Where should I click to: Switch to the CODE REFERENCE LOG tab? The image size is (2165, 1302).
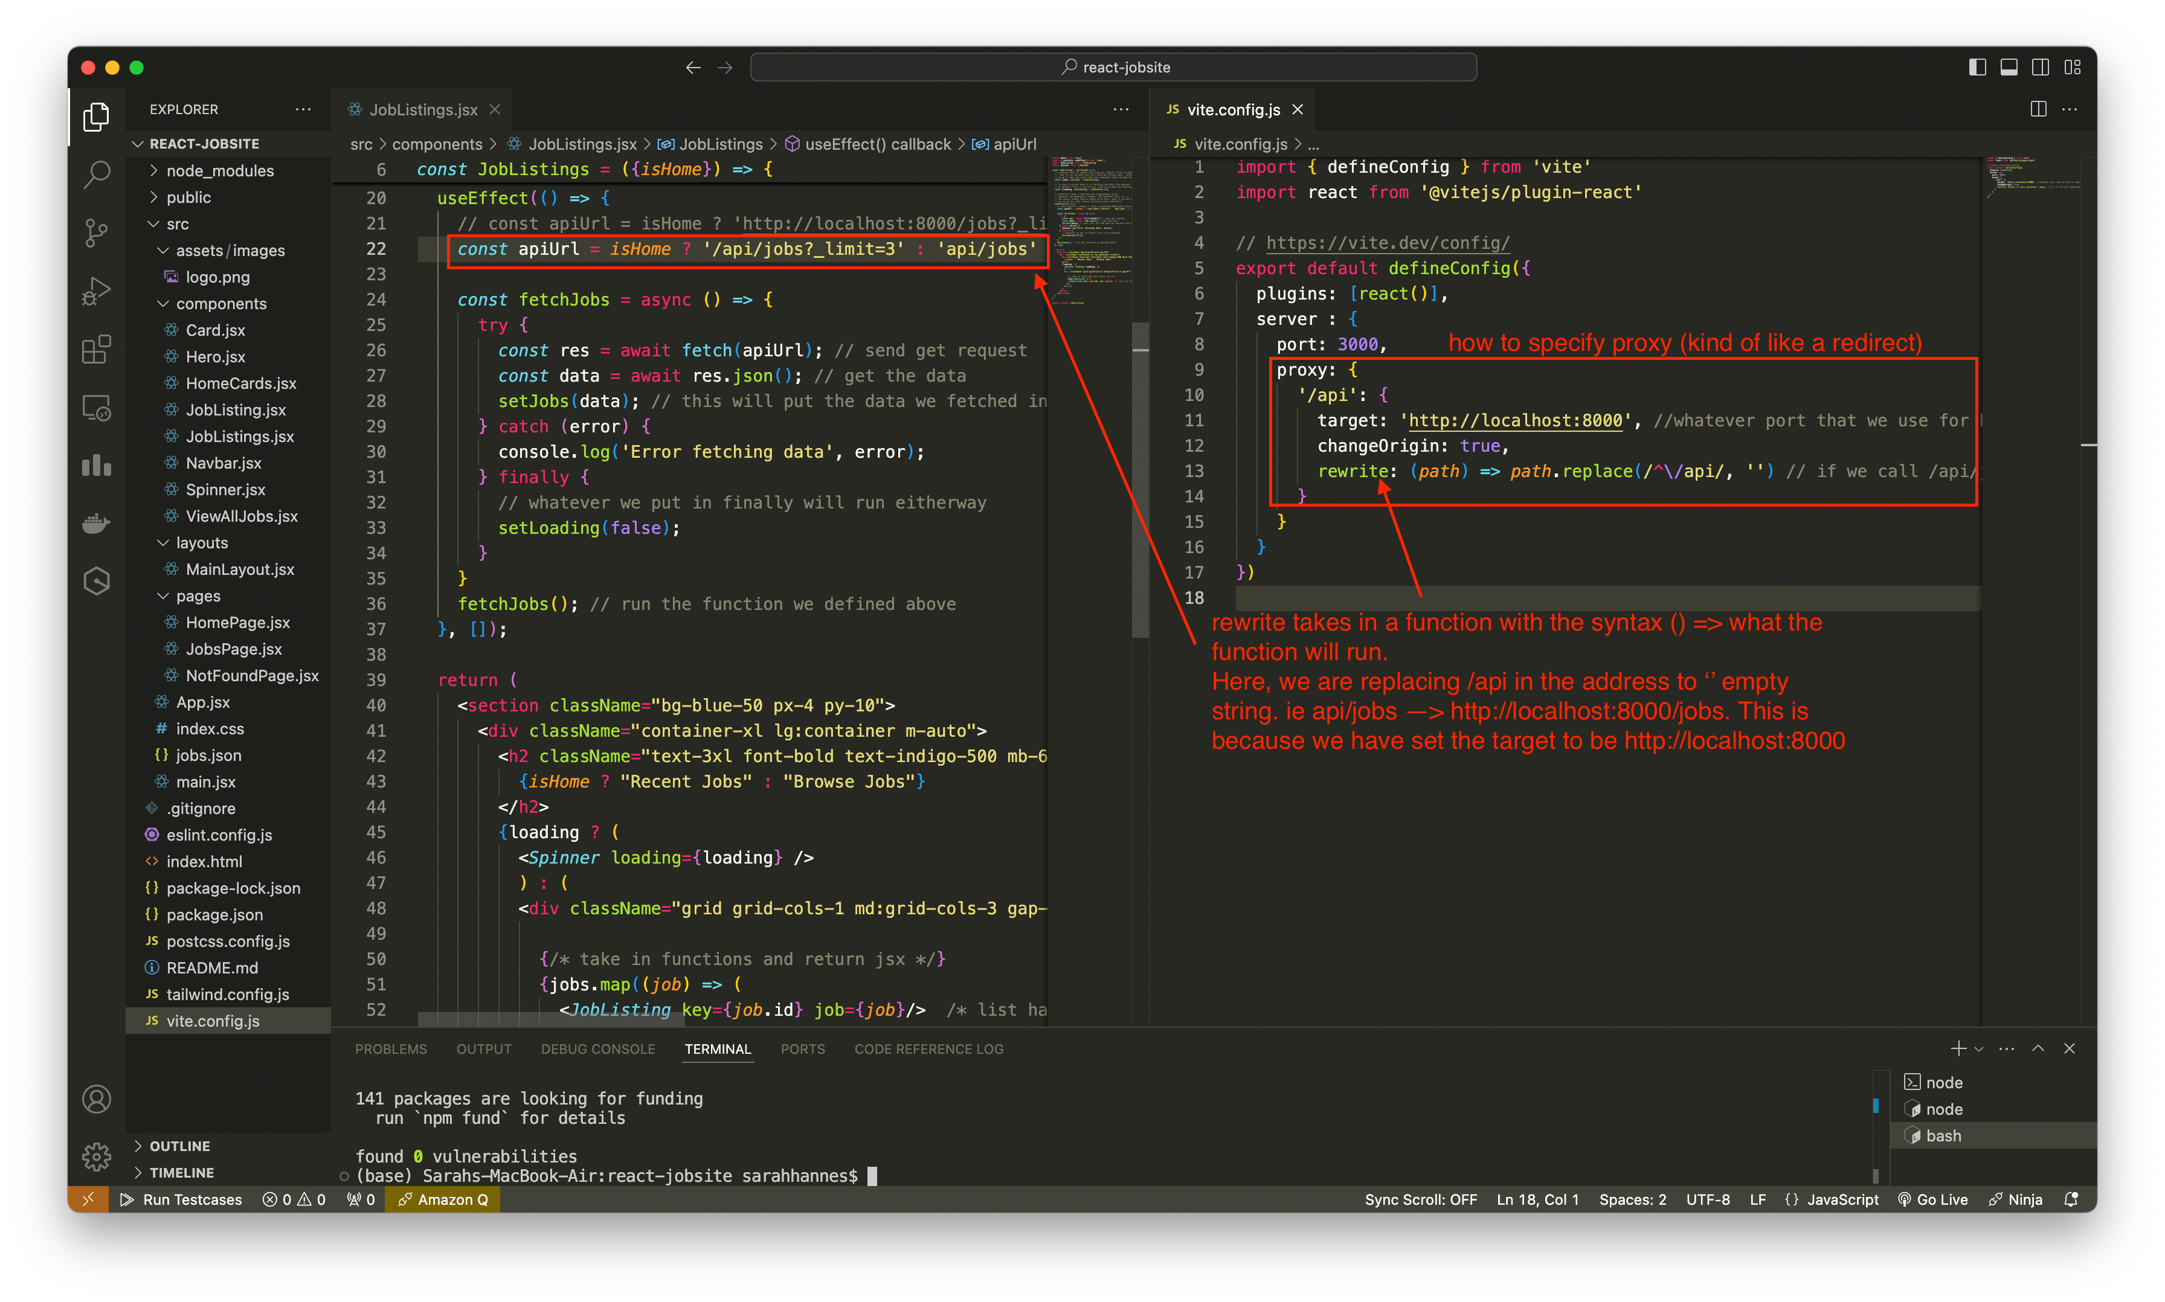[x=928, y=1048]
